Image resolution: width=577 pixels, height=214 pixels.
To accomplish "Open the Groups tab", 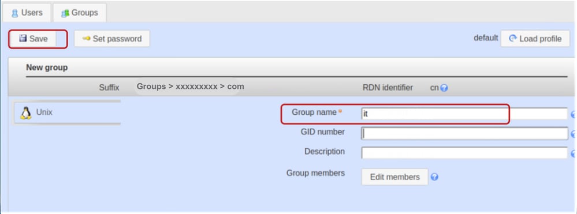I will pos(80,13).
